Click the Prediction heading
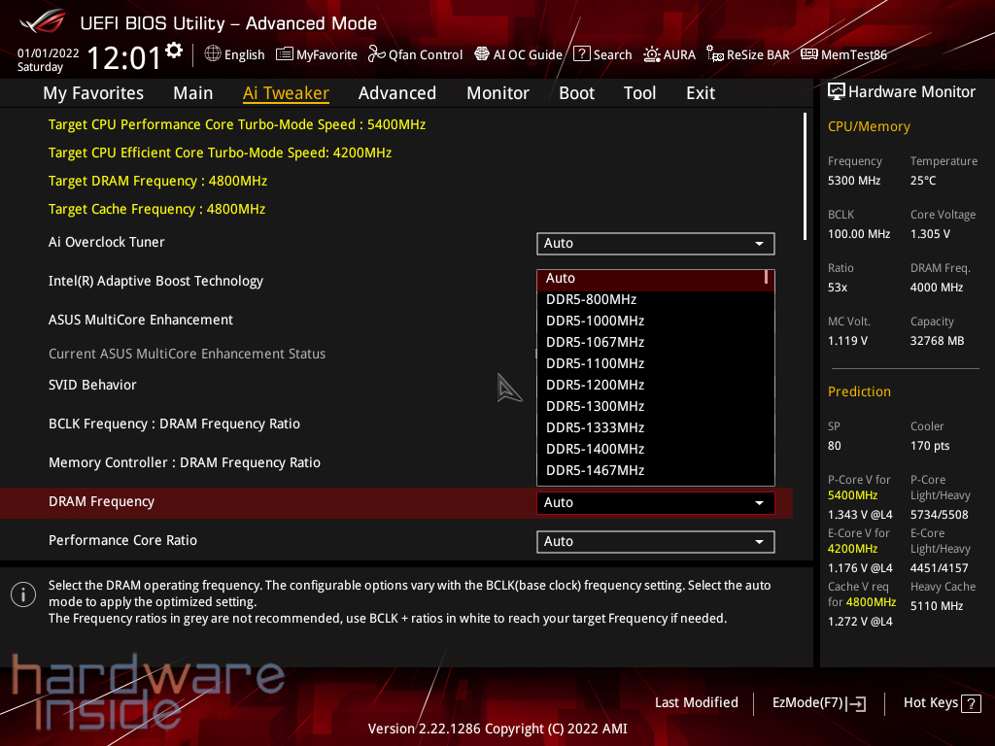Viewport: 995px width, 746px height. 859,391
